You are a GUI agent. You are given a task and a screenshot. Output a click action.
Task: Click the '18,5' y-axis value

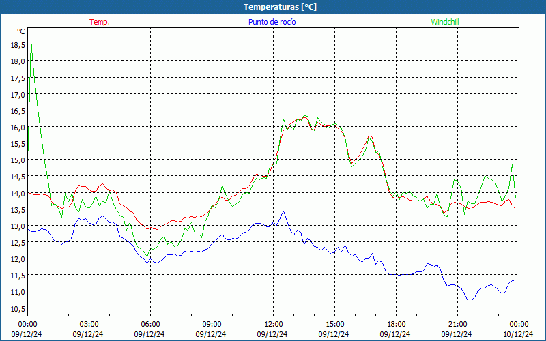18,45
